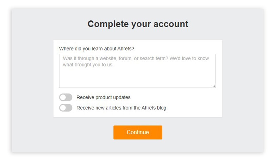The width and height of the screenshot is (280, 160).
Task: Click the grey track of the product updates switch
Action: (x=69, y=97)
